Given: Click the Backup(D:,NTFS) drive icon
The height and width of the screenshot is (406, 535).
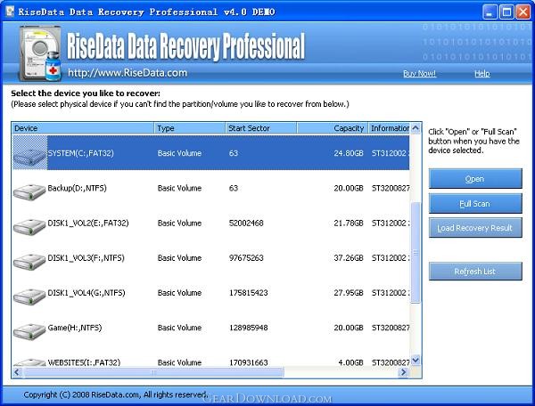Looking at the screenshot, I should pyautogui.click(x=29, y=192).
